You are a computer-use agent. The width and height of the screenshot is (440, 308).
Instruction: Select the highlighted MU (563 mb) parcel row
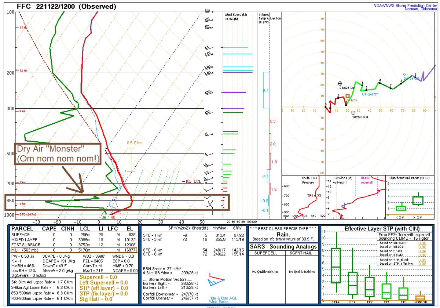74,250
